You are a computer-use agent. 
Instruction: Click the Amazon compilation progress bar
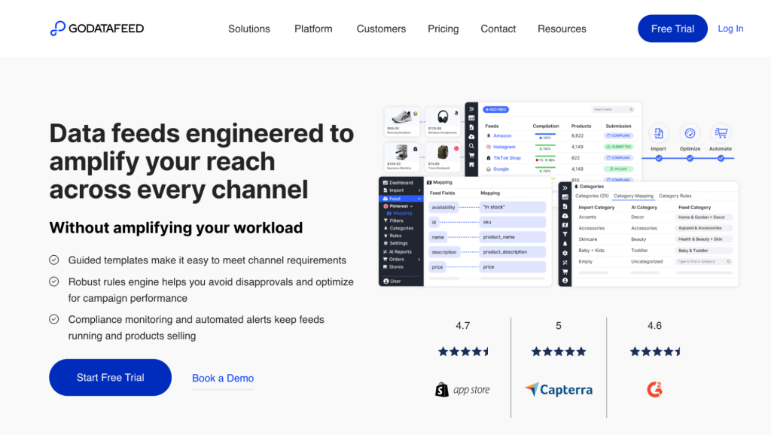click(x=545, y=135)
